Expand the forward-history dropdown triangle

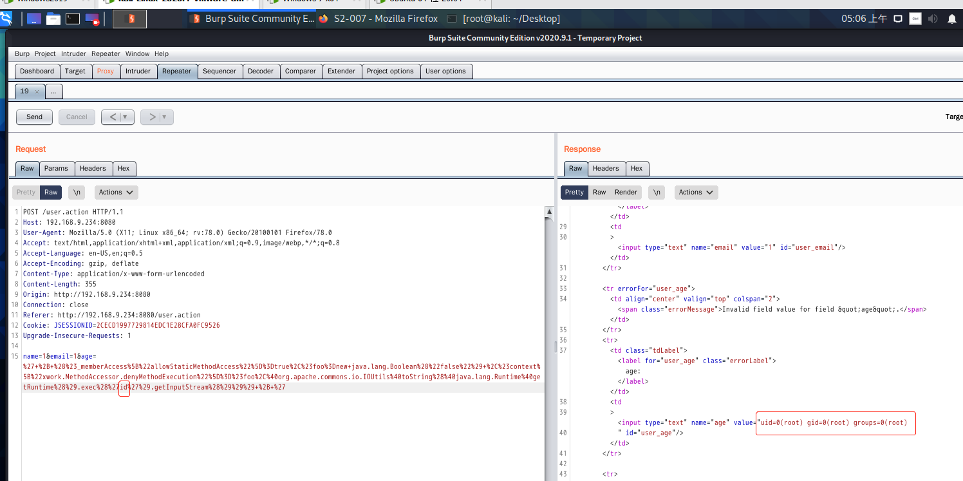pos(165,117)
